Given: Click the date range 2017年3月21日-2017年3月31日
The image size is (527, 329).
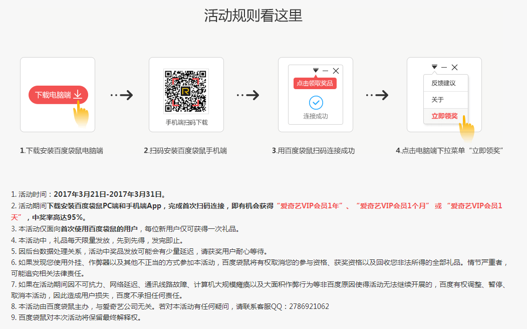Looking at the screenshot, I should pyautogui.click(x=108, y=194).
